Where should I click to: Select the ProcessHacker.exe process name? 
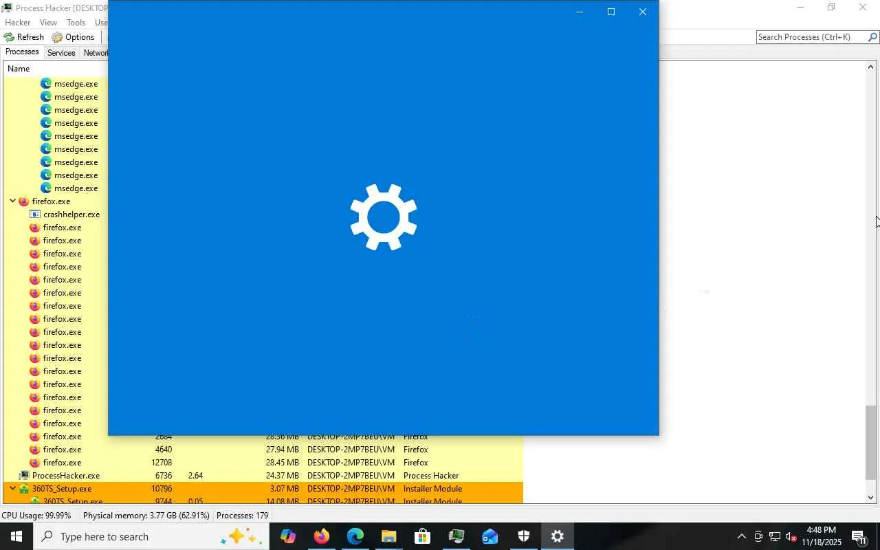point(66,476)
